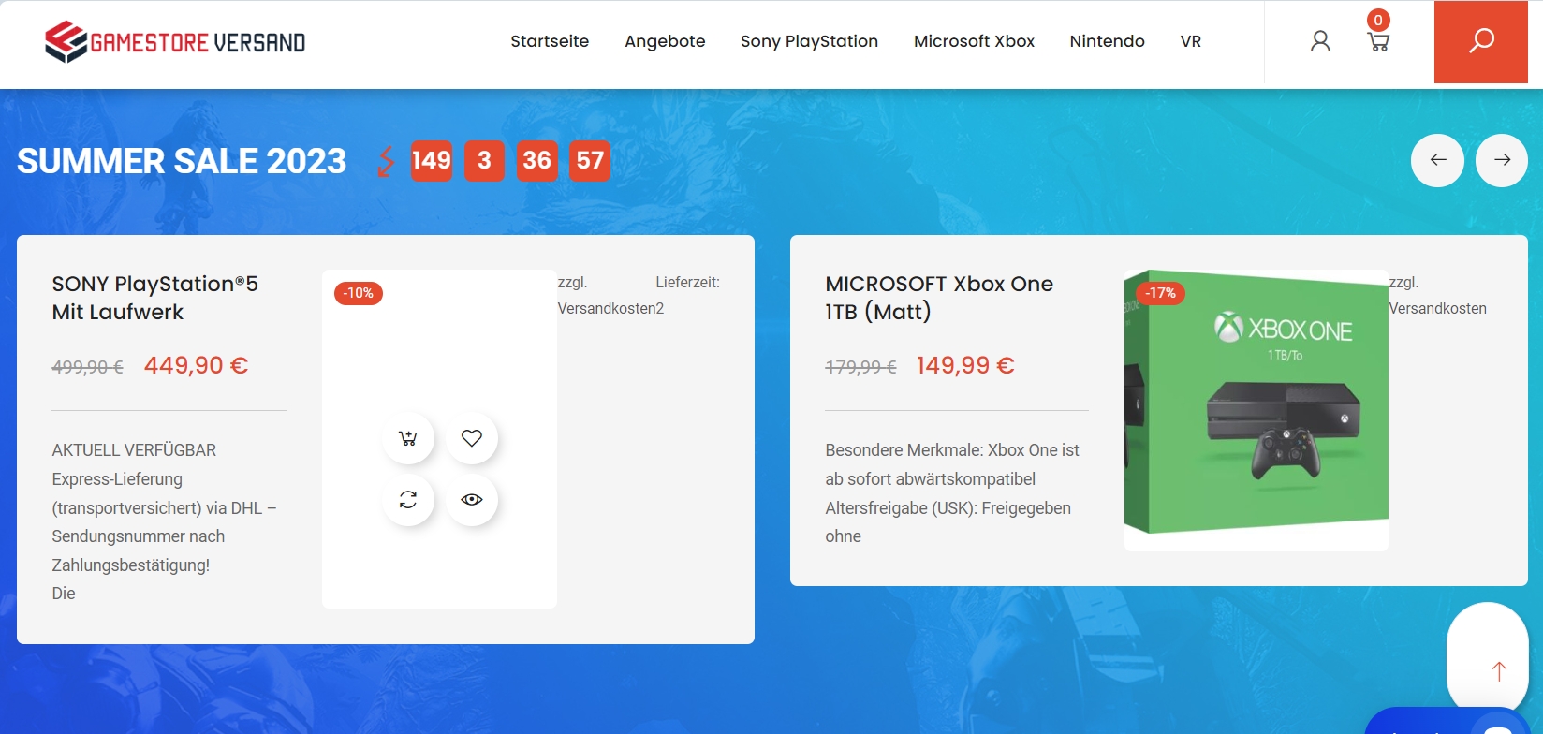Open SONY PlayStation®5 Mit Laufwerk title
Viewport: 1543px width, 734px height.
pos(155,298)
